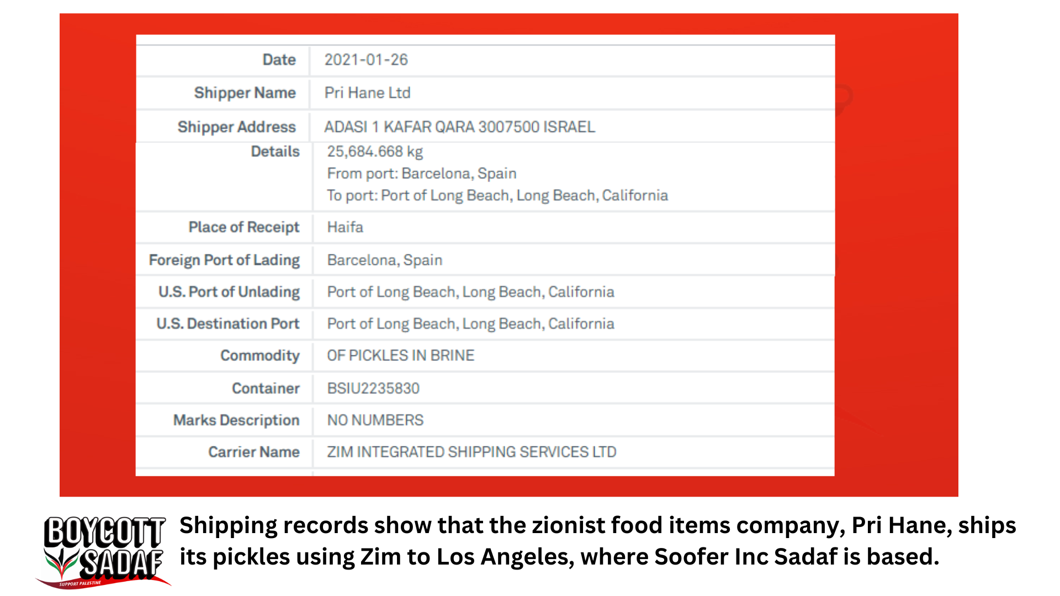Click the From port Barcelona line
This screenshot has width=1060, height=596.
pos(421,173)
